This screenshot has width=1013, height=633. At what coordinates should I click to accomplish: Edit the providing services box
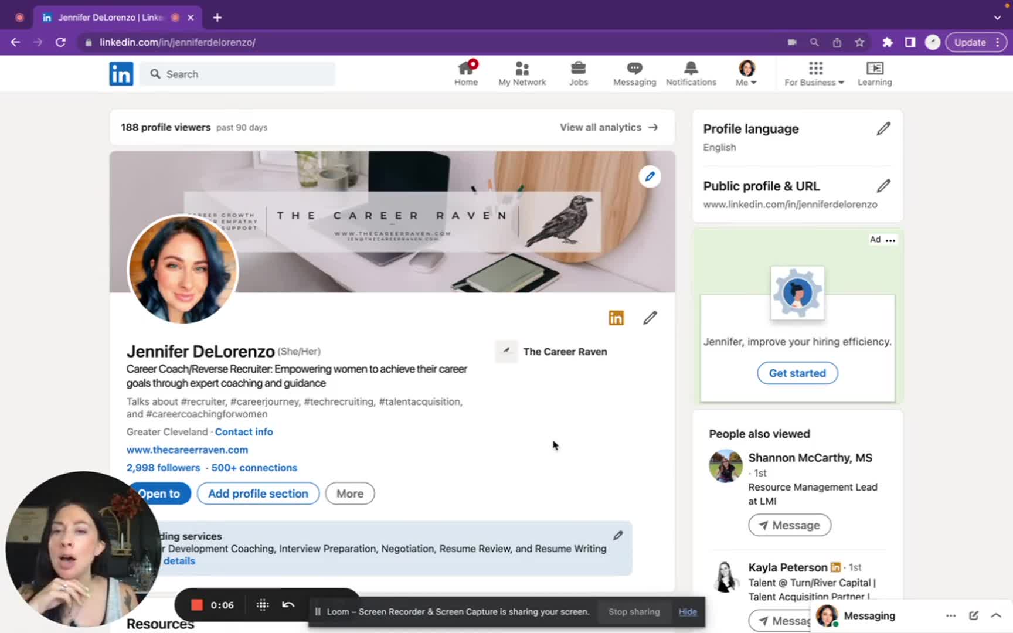coord(618,535)
